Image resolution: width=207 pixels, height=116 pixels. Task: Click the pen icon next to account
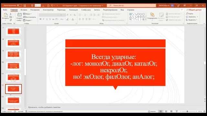pyautogui.click(x=179, y=5)
